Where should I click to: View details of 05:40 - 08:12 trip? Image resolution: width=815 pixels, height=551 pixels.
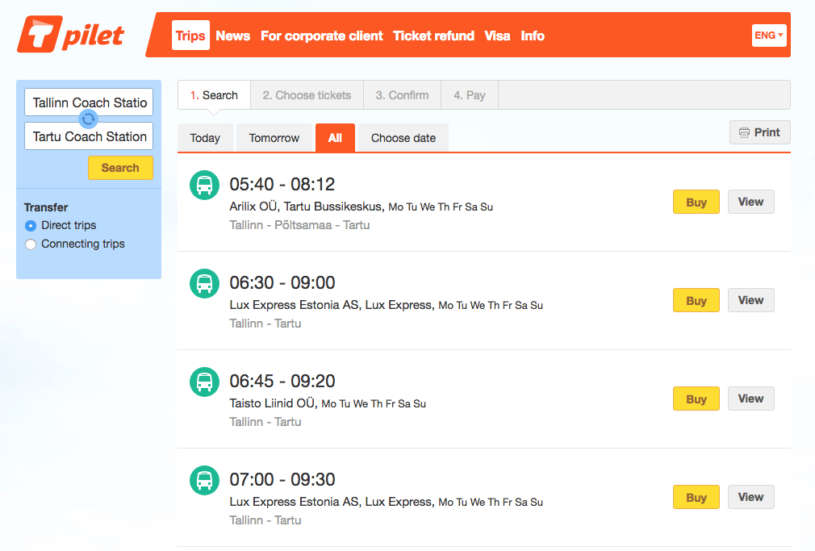(x=750, y=202)
